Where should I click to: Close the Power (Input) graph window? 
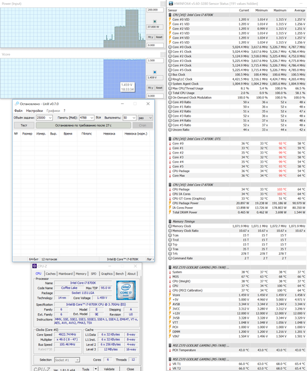(163, 4)
